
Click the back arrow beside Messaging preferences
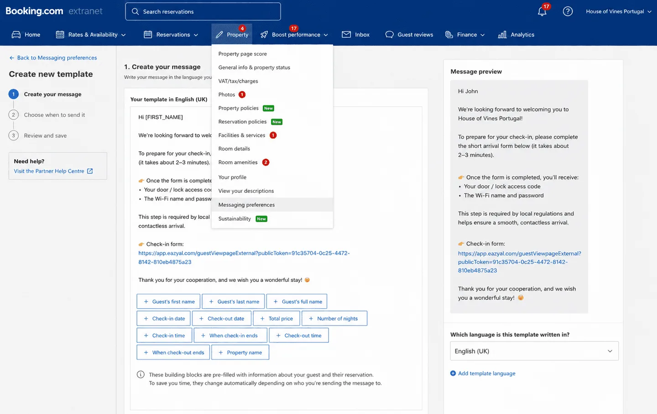tap(12, 58)
